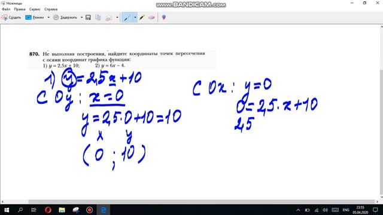Open volume control tray icon
This screenshot has width=383, height=215.
coord(325,210)
